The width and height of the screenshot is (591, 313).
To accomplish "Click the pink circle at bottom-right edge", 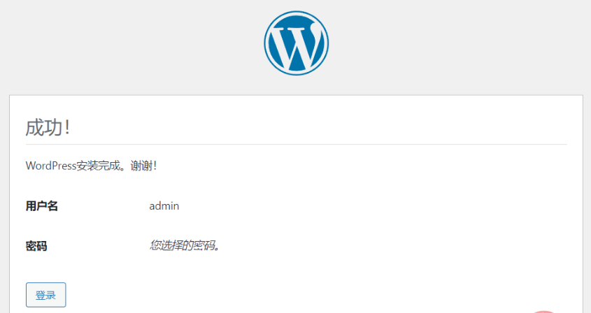I will pos(544,312).
